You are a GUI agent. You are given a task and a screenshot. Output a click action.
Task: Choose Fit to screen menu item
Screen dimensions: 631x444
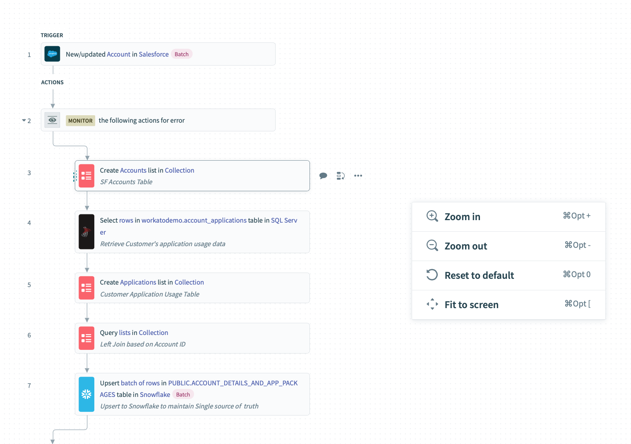pos(509,305)
